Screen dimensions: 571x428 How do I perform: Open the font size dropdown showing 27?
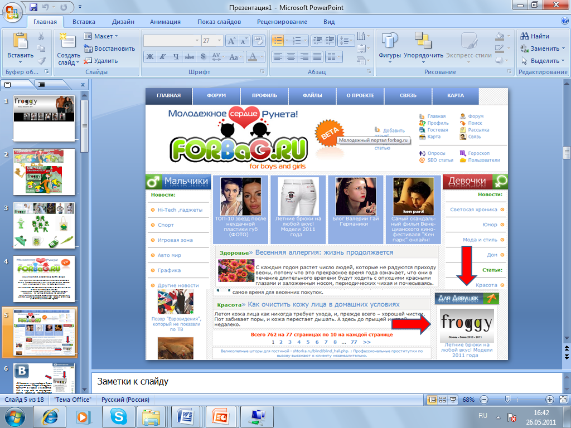pos(220,41)
